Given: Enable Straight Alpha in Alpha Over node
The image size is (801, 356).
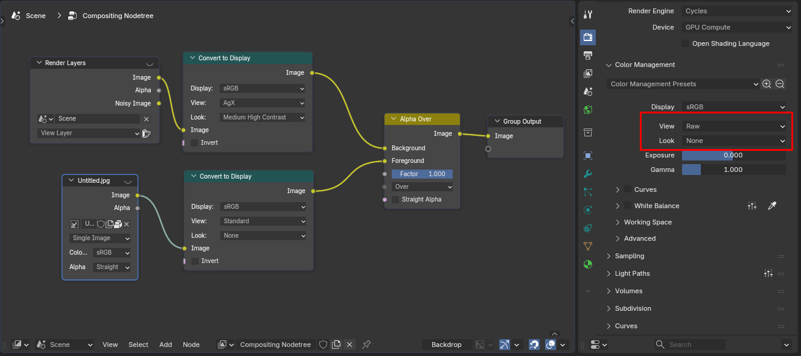Looking at the screenshot, I should click(395, 200).
